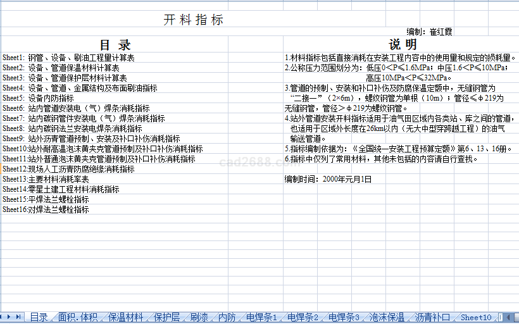Select the 编制时间 2000年元月1日 cell
Screen dimensions: 519x324
click(x=328, y=179)
